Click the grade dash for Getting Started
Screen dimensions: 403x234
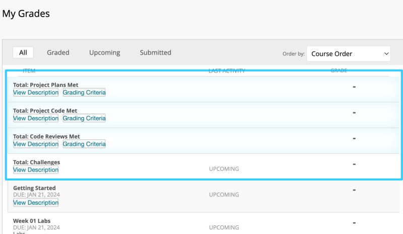(x=354, y=190)
